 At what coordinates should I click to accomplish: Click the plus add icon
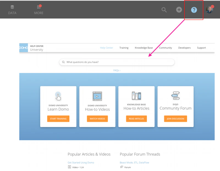coord(179,10)
